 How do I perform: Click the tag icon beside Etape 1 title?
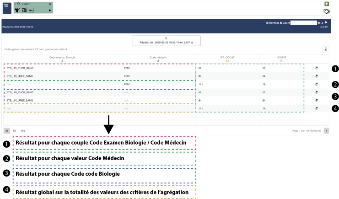coord(19,4)
